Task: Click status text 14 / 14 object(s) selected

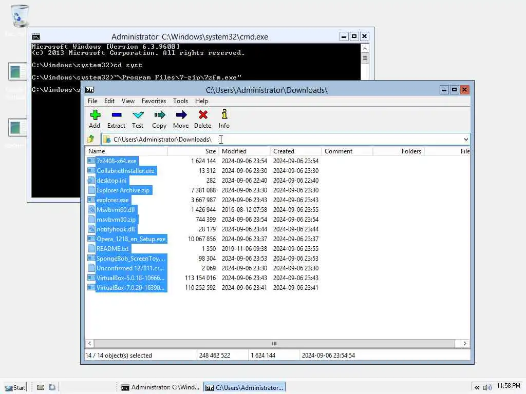Action: [119, 355]
